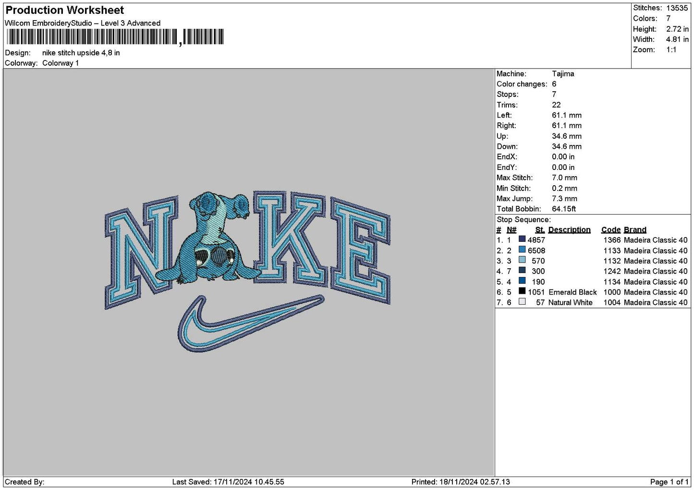This screenshot has width=694, height=490.
Task: Click the Emerald Black color swatch
Action: [x=522, y=292]
